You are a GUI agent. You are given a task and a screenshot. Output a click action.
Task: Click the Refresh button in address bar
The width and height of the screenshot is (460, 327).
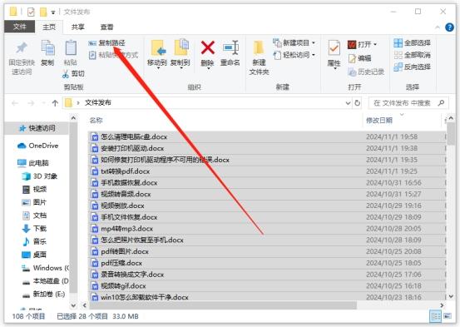(358, 103)
